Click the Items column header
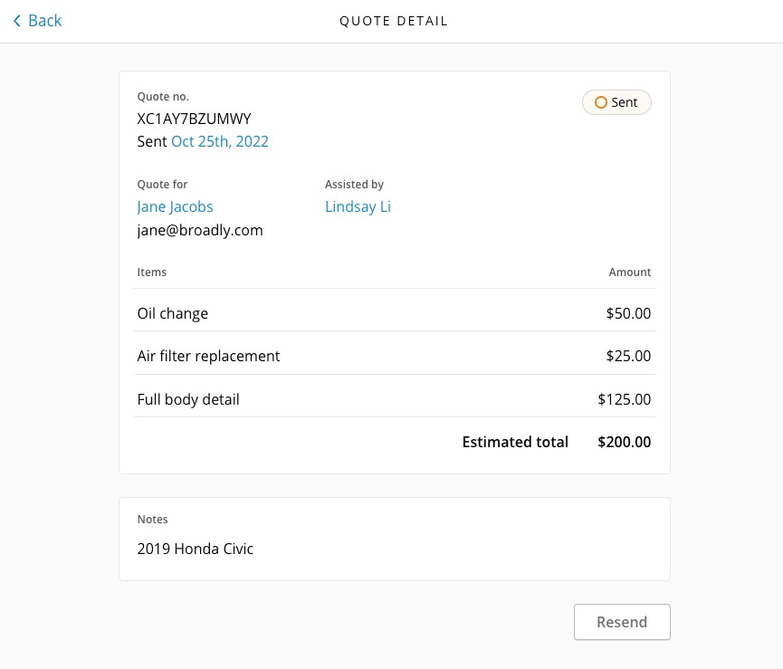Image resolution: width=783 pixels, height=669 pixels. 151,272
